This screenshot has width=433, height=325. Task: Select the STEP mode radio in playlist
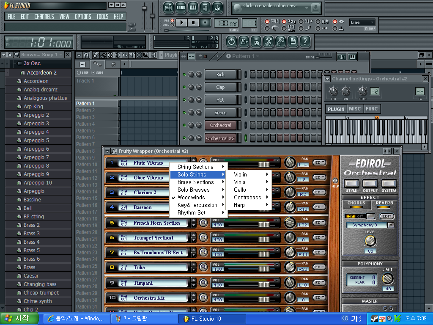coord(79,73)
